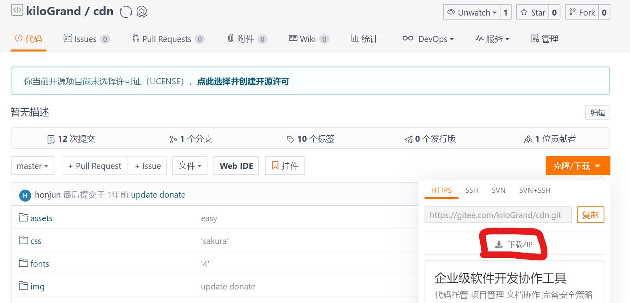Click the Fork count 0

tap(604, 12)
